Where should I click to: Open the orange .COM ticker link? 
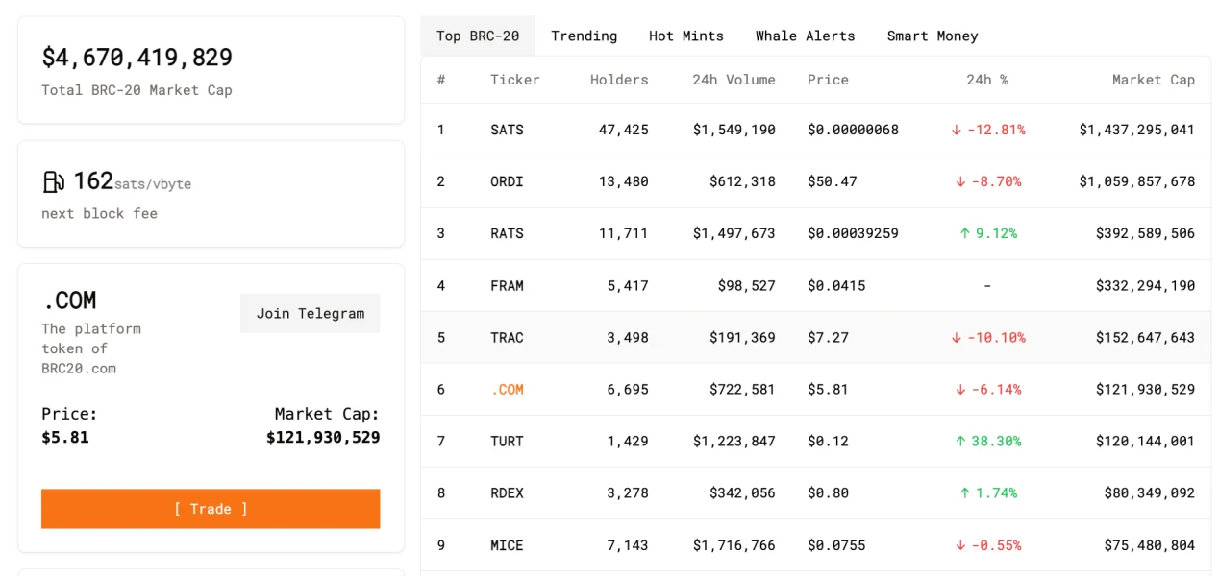507,390
